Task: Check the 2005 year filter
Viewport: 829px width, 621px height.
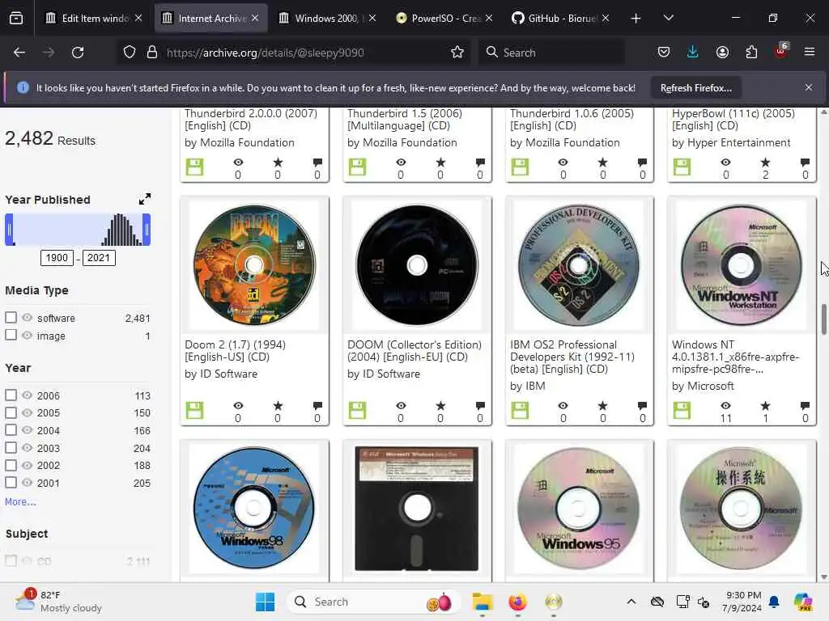Action: click(x=11, y=412)
